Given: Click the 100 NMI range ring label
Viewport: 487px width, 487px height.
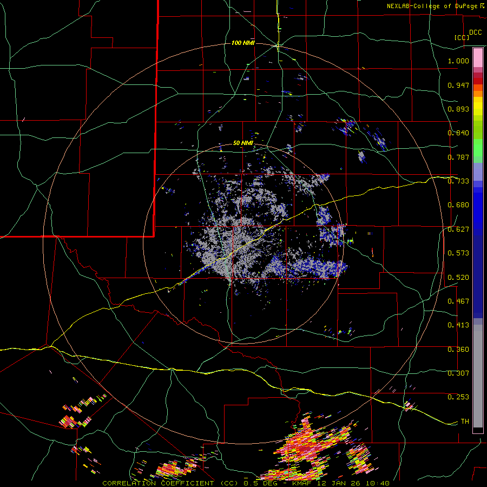Looking at the screenshot, I should (x=243, y=43).
